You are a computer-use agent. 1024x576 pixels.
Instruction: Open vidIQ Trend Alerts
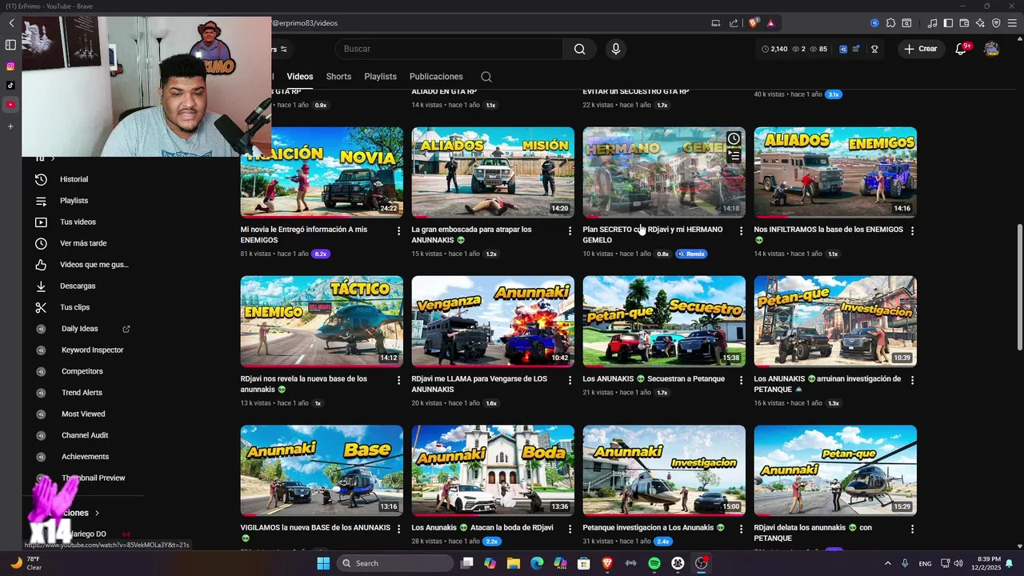82,393
